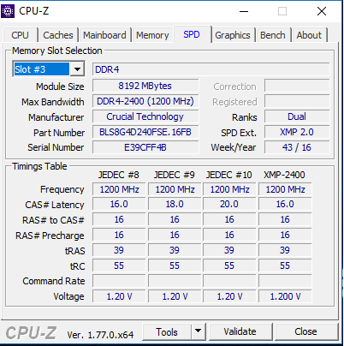Click the CPU-Z app icon in title bar

8,11
